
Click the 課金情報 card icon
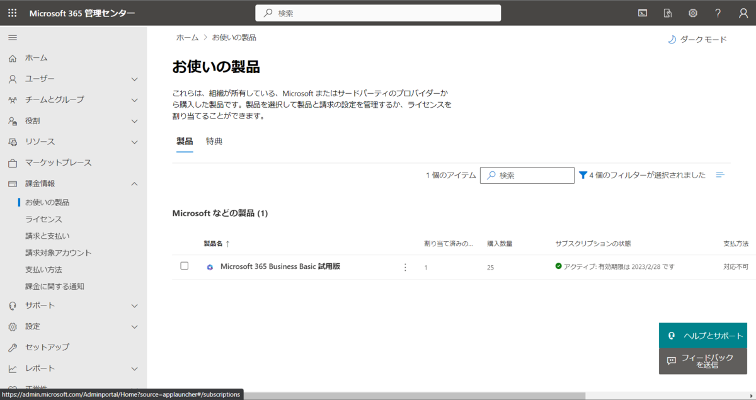13,183
